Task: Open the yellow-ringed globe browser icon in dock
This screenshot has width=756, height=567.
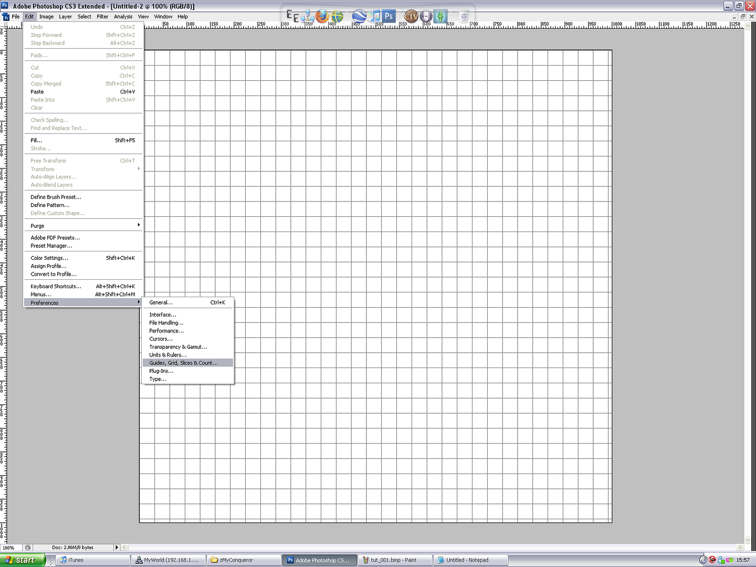Action: [337, 16]
